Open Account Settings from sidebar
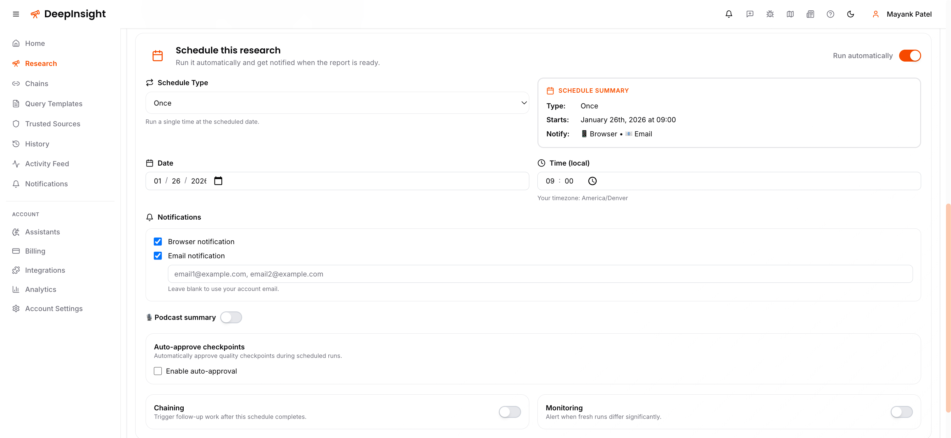The width and height of the screenshot is (951, 438). [54, 309]
